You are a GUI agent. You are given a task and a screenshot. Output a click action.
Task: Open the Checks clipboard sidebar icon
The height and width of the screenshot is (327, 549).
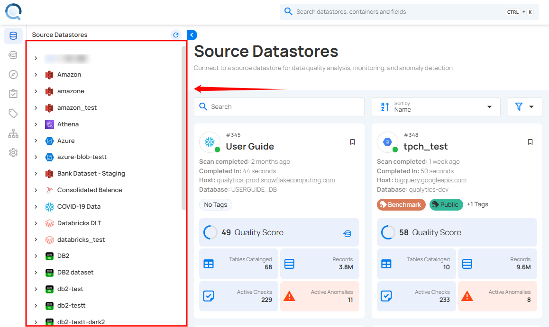[13, 94]
